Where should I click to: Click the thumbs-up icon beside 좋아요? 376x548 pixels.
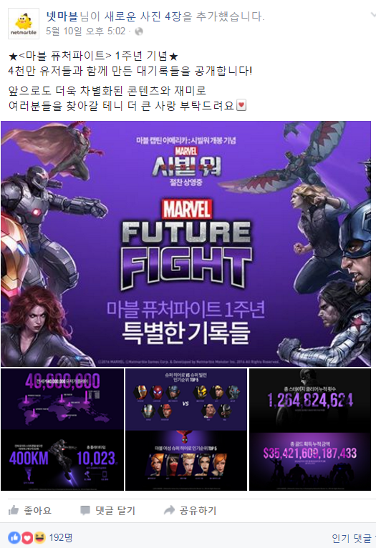point(14,510)
